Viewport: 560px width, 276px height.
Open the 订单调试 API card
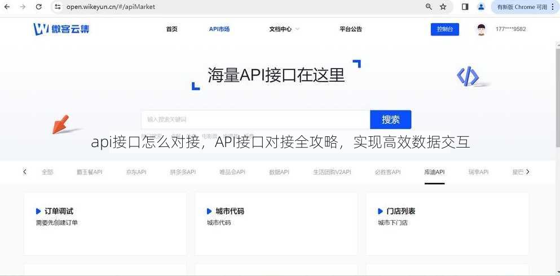(105, 224)
